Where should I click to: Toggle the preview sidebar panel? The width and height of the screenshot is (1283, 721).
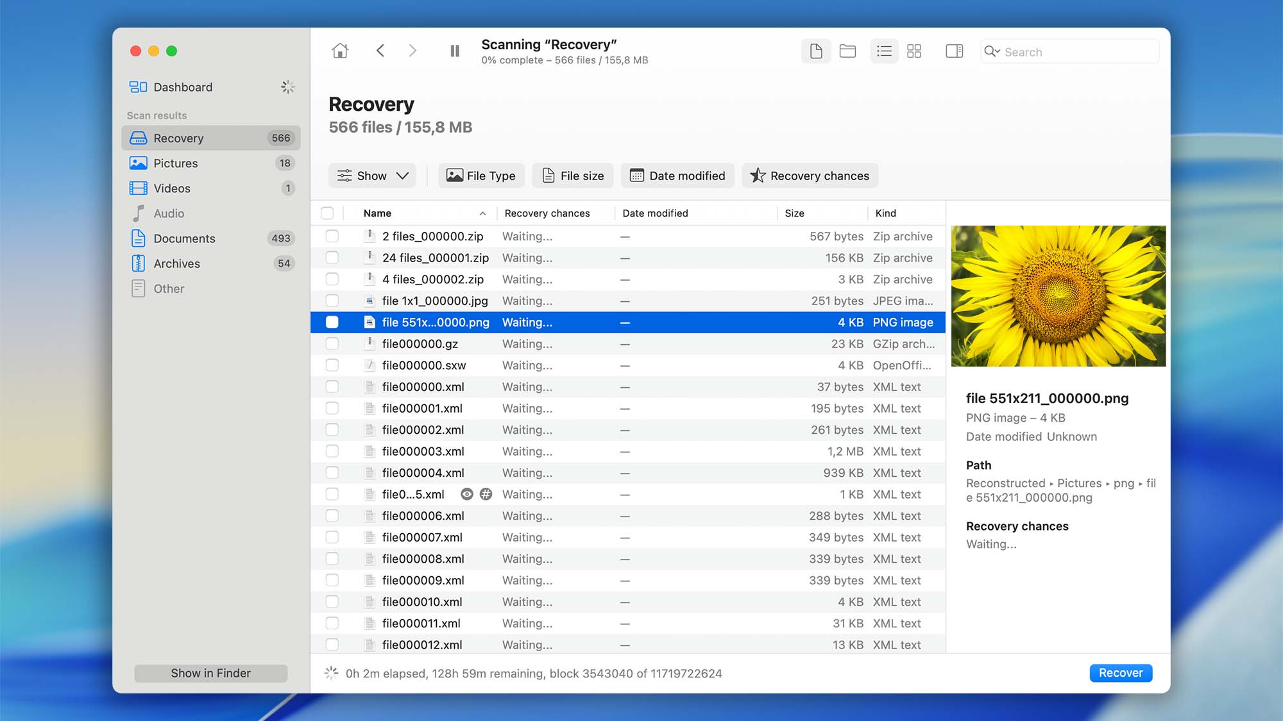[955, 51]
